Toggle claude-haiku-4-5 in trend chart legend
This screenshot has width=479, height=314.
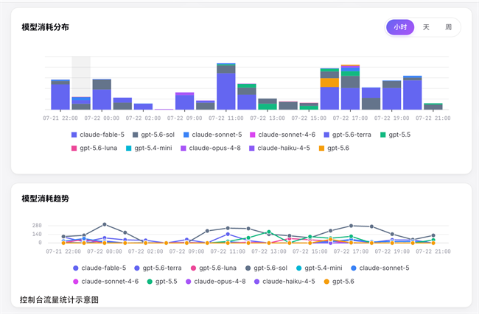284,282
